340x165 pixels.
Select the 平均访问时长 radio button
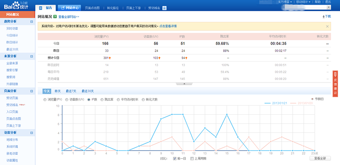click(118, 99)
